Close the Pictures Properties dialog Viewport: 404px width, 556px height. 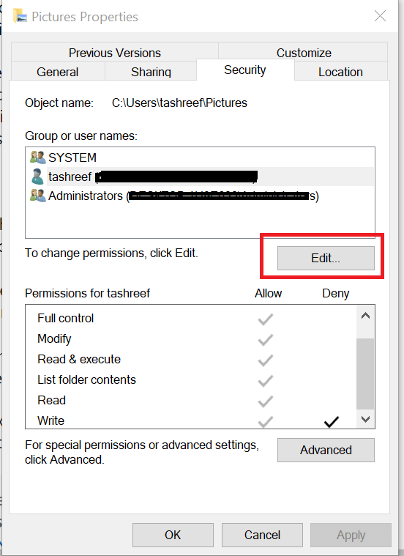(380, 16)
